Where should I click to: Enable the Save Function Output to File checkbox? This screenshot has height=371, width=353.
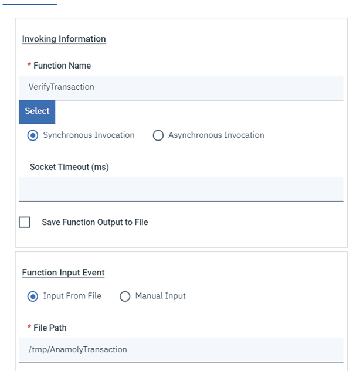pyautogui.click(x=25, y=223)
